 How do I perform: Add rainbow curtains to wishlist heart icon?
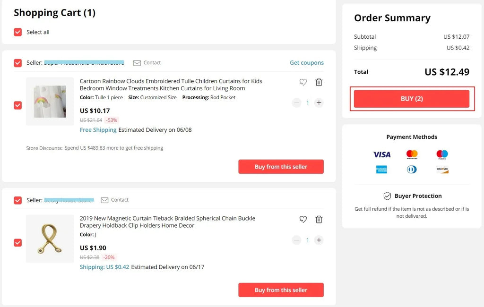pyautogui.click(x=303, y=82)
